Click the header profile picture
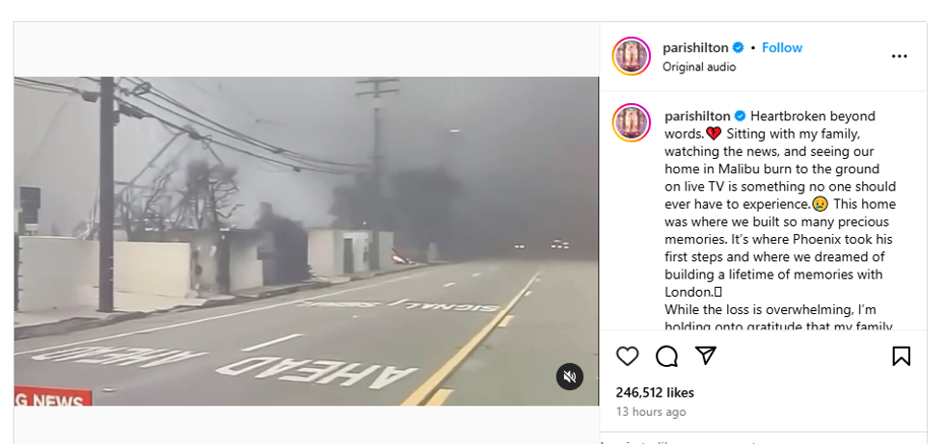Screen dimensions: 945x444 pos(632,57)
